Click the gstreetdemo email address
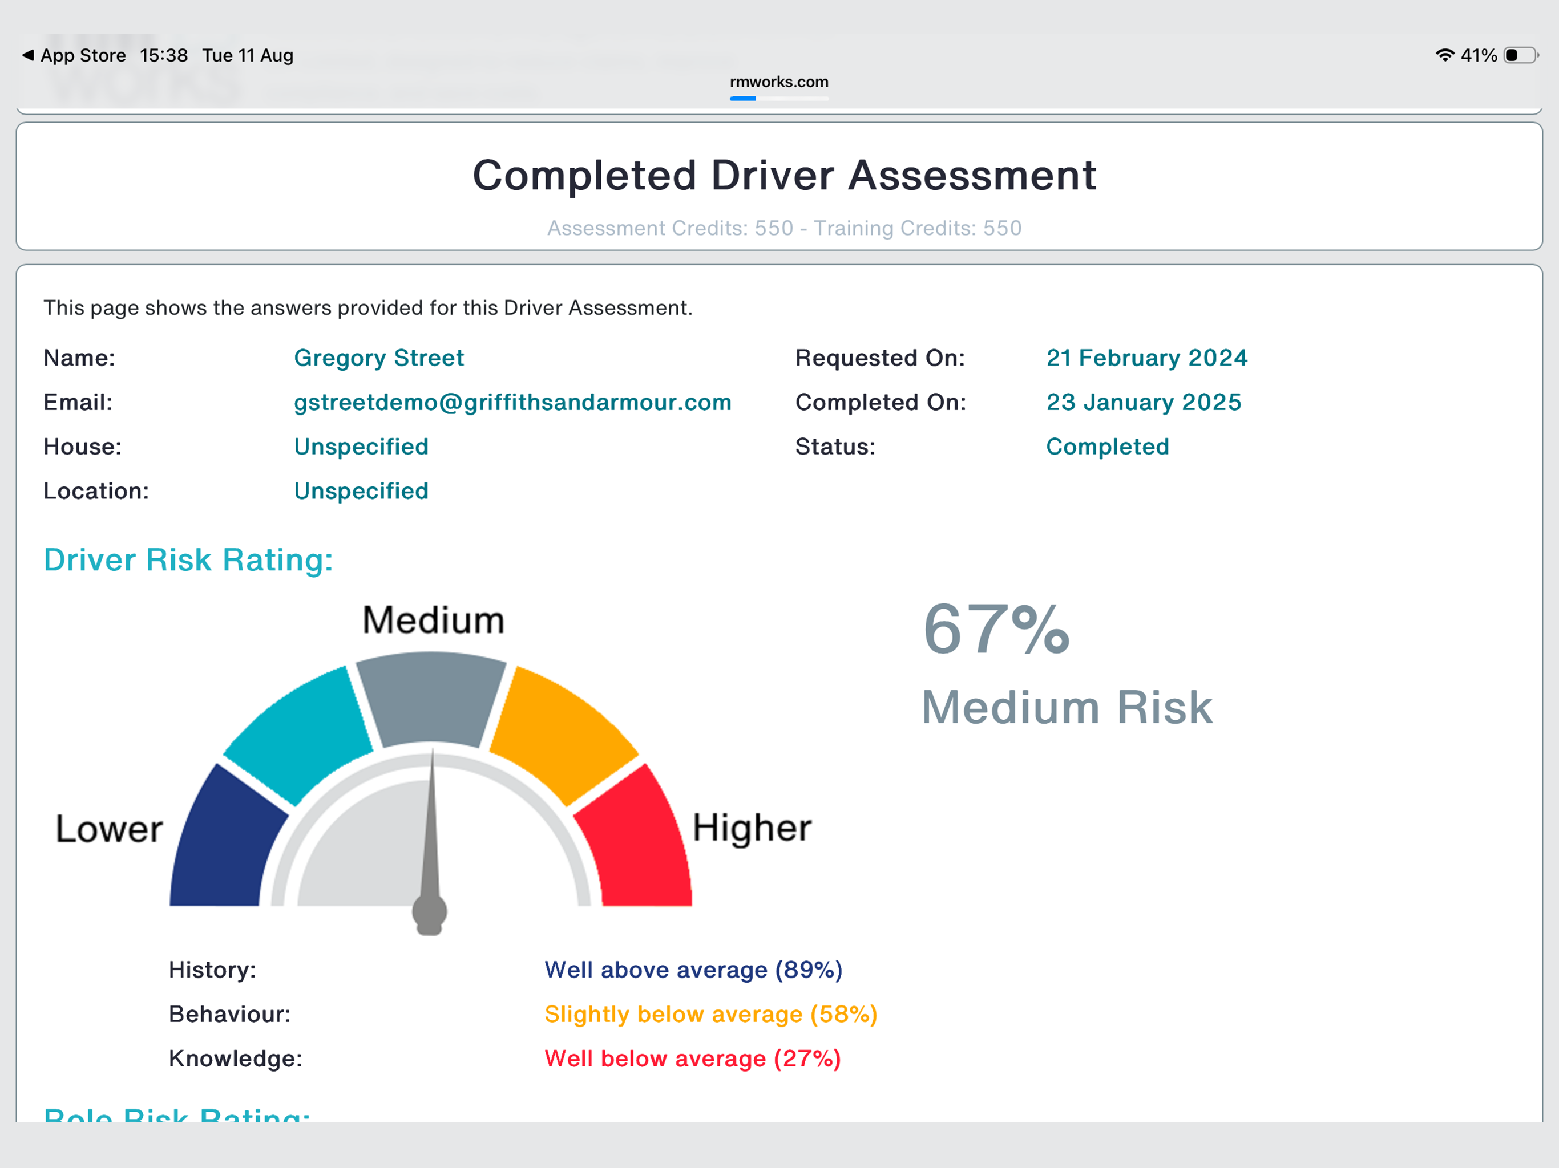The image size is (1559, 1168). click(x=512, y=402)
